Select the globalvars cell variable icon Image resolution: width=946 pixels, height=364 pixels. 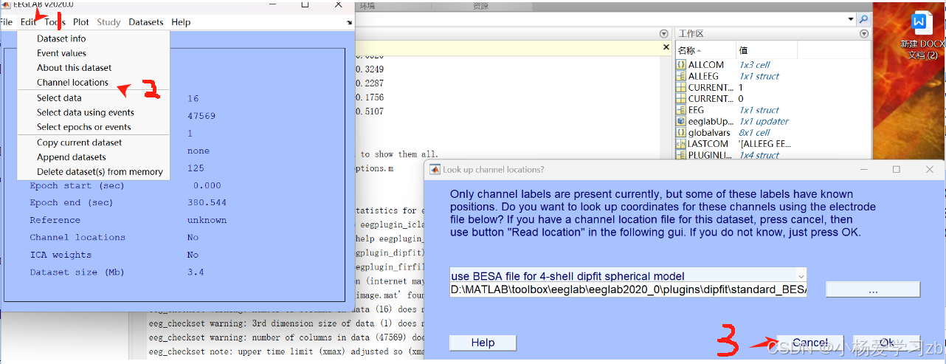pyautogui.click(x=681, y=132)
